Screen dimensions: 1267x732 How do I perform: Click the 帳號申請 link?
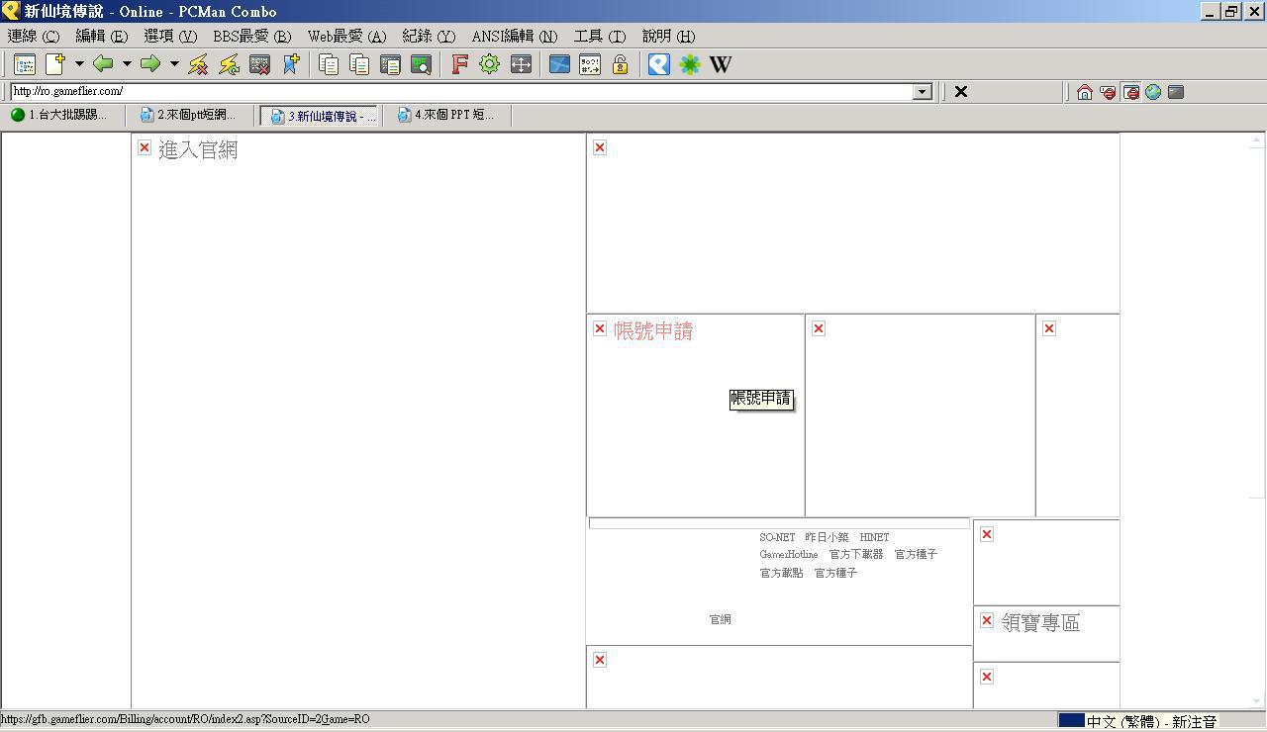pos(653,331)
